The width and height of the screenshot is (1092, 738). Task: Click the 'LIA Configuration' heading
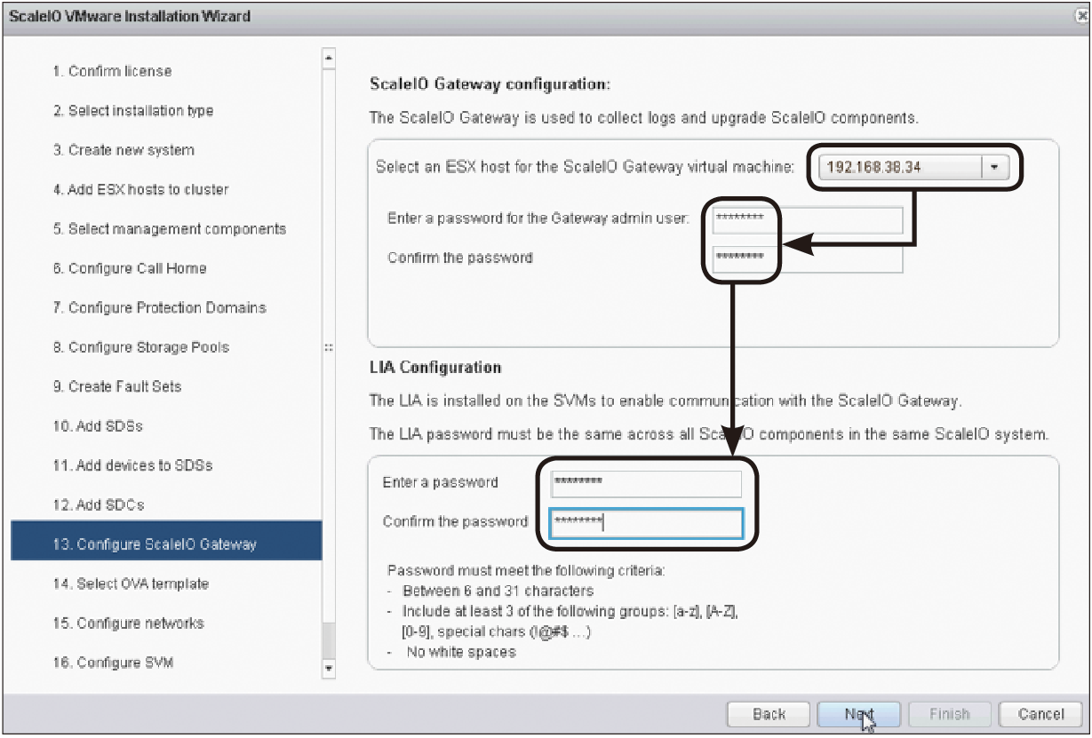click(435, 367)
